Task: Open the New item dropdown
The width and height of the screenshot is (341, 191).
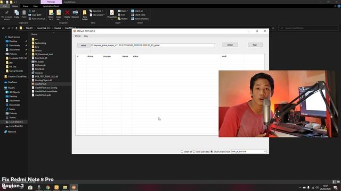Action: tap(96, 11)
